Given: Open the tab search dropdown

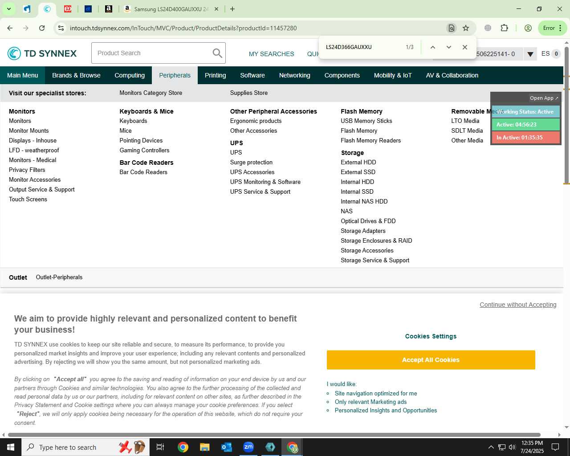Looking at the screenshot, I should pyautogui.click(x=8, y=9).
